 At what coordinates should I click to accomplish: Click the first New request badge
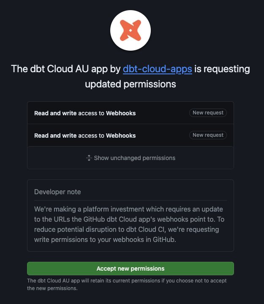[208, 113]
